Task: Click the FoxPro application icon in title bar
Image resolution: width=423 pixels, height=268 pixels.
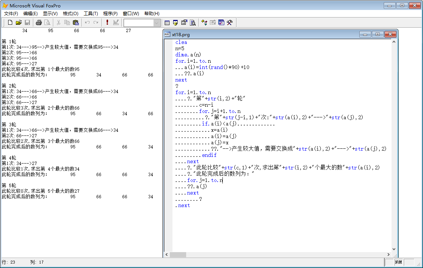Action: [5, 6]
